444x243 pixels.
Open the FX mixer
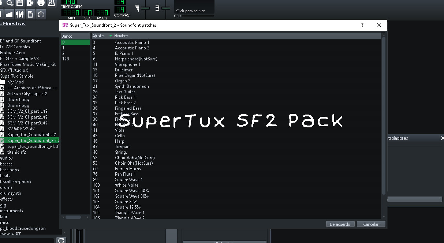tap(19, 14)
